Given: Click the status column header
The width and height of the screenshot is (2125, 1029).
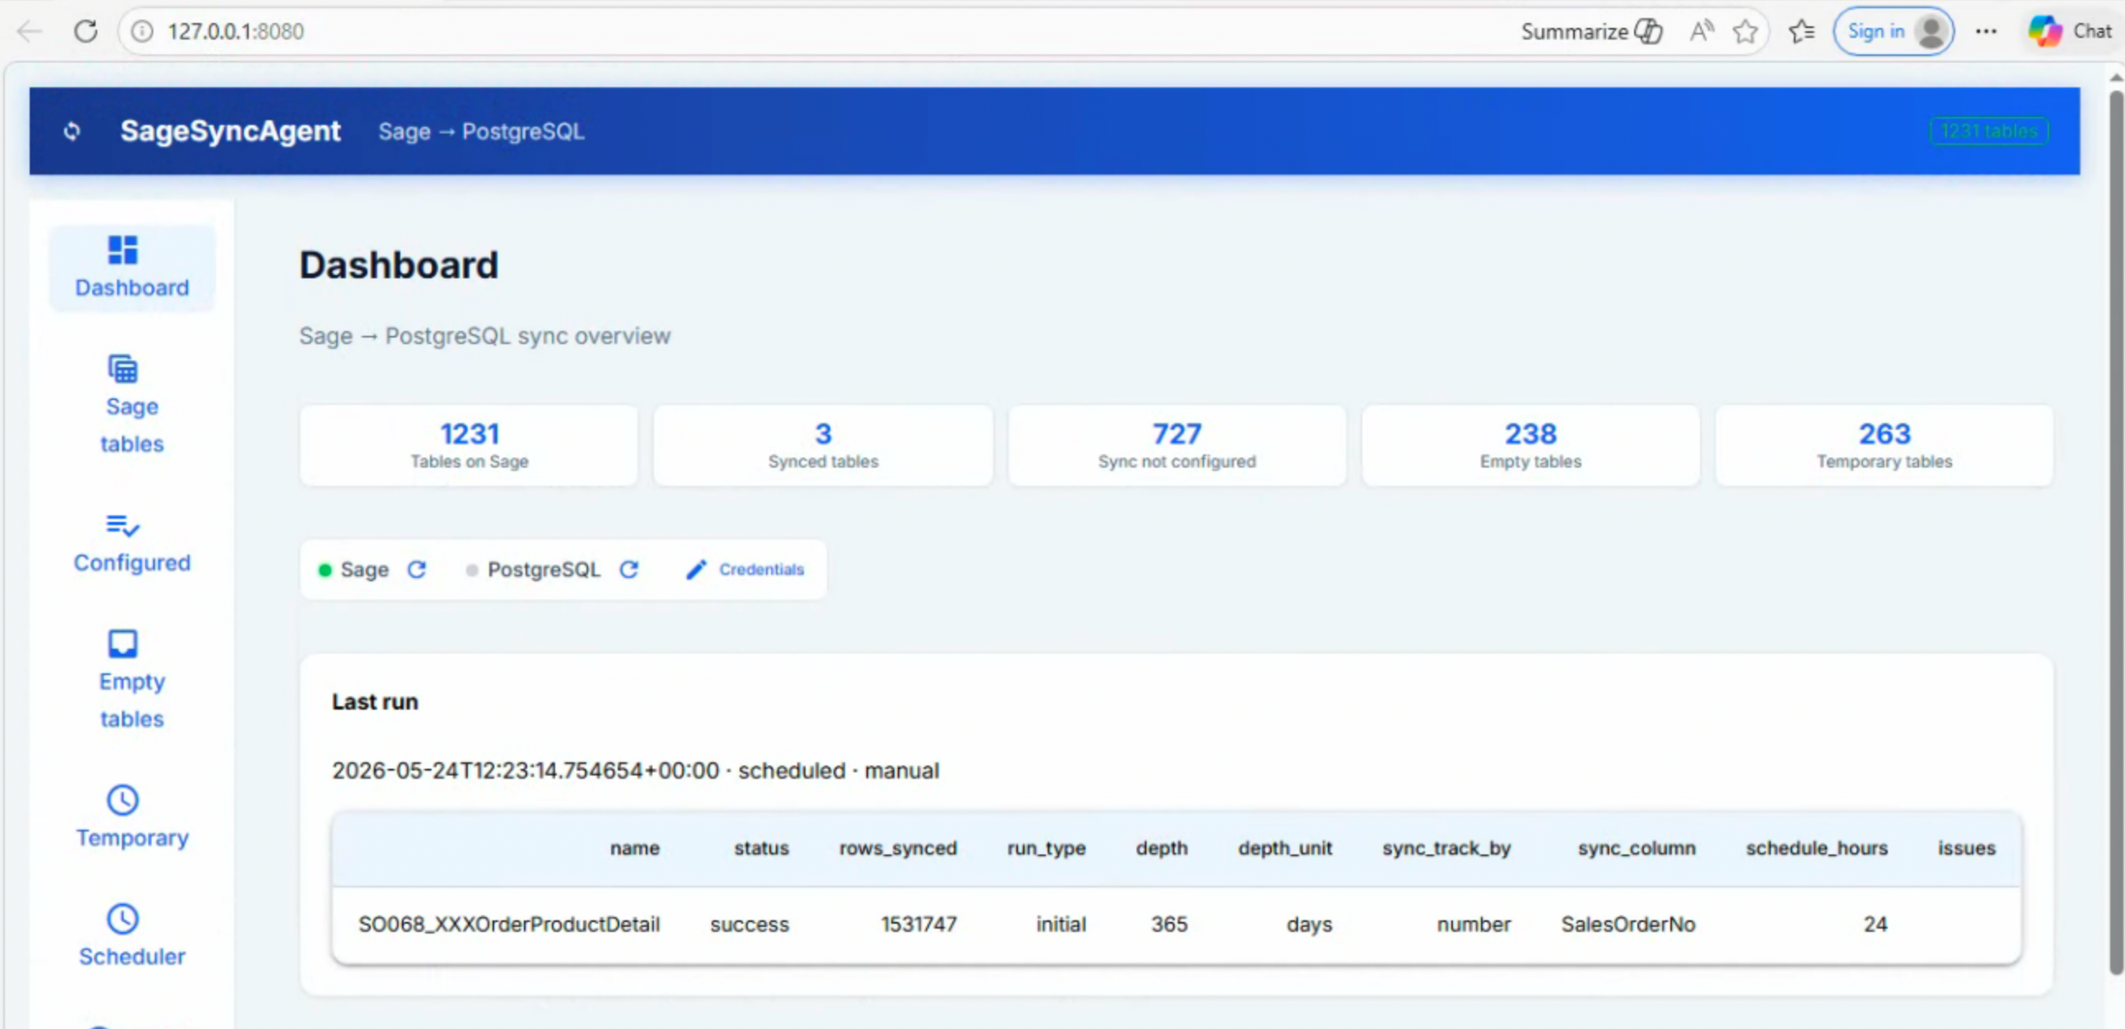Looking at the screenshot, I should click(x=761, y=848).
